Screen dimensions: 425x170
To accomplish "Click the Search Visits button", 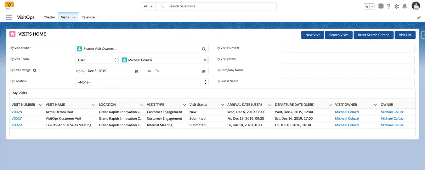I will [x=339, y=35].
